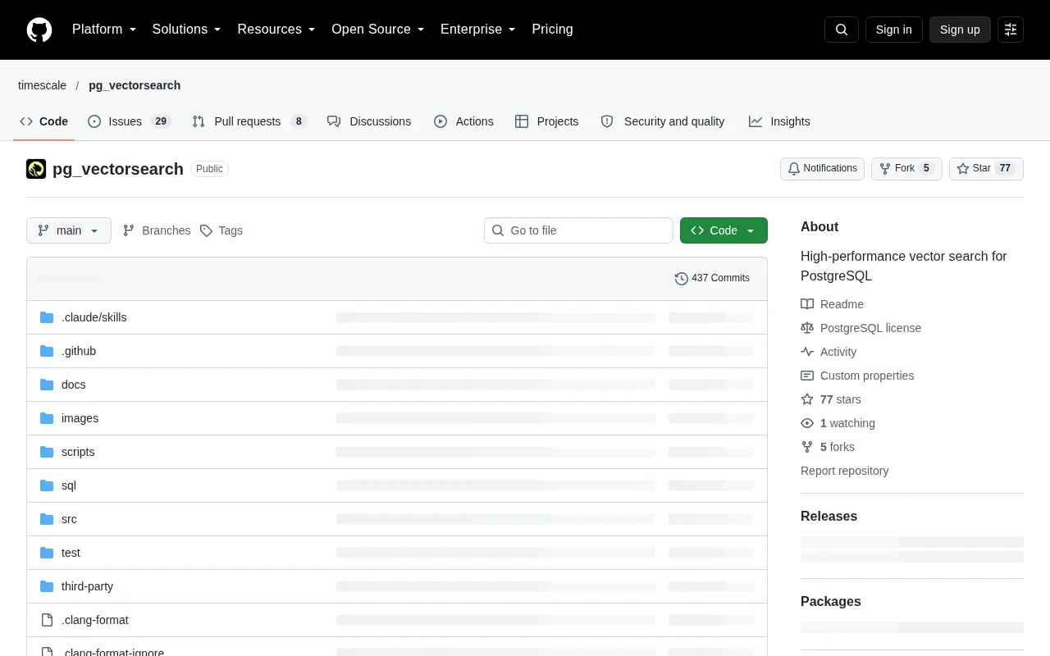Open the main branch switcher
The width and height of the screenshot is (1050, 656).
(69, 230)
